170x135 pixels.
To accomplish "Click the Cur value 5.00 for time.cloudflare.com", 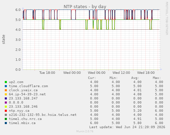I will (94, 86).
